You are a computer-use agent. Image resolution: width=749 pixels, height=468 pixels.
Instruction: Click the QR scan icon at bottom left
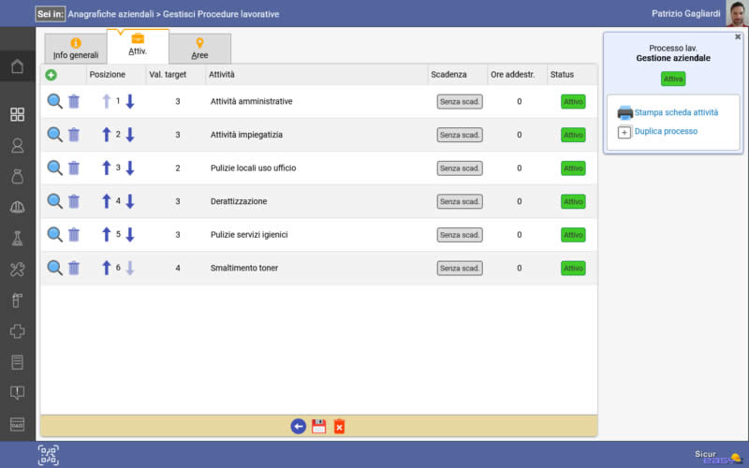tap(48, 455)
